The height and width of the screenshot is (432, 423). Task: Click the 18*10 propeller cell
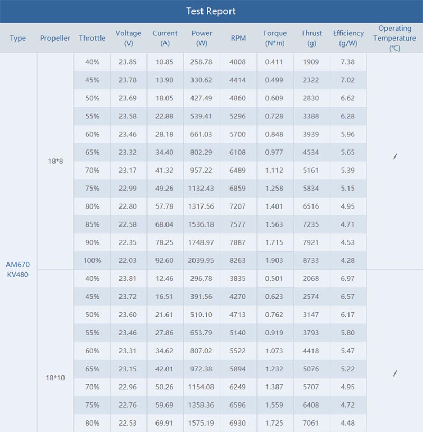tap(55, 378)
